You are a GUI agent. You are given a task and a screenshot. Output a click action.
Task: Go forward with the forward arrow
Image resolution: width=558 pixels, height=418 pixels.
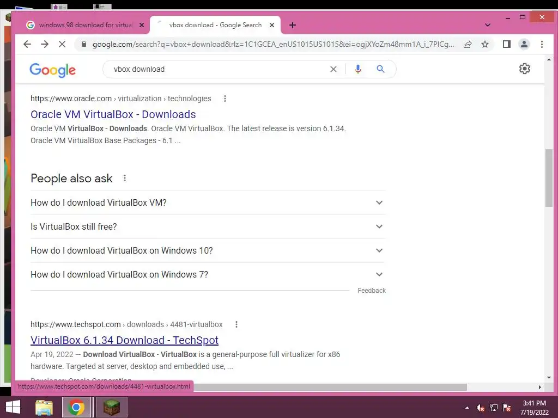(45, 44)
